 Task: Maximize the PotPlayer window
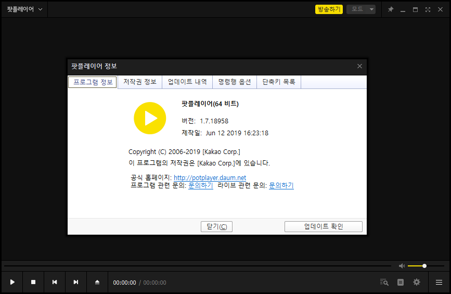(x=415, y=9)
